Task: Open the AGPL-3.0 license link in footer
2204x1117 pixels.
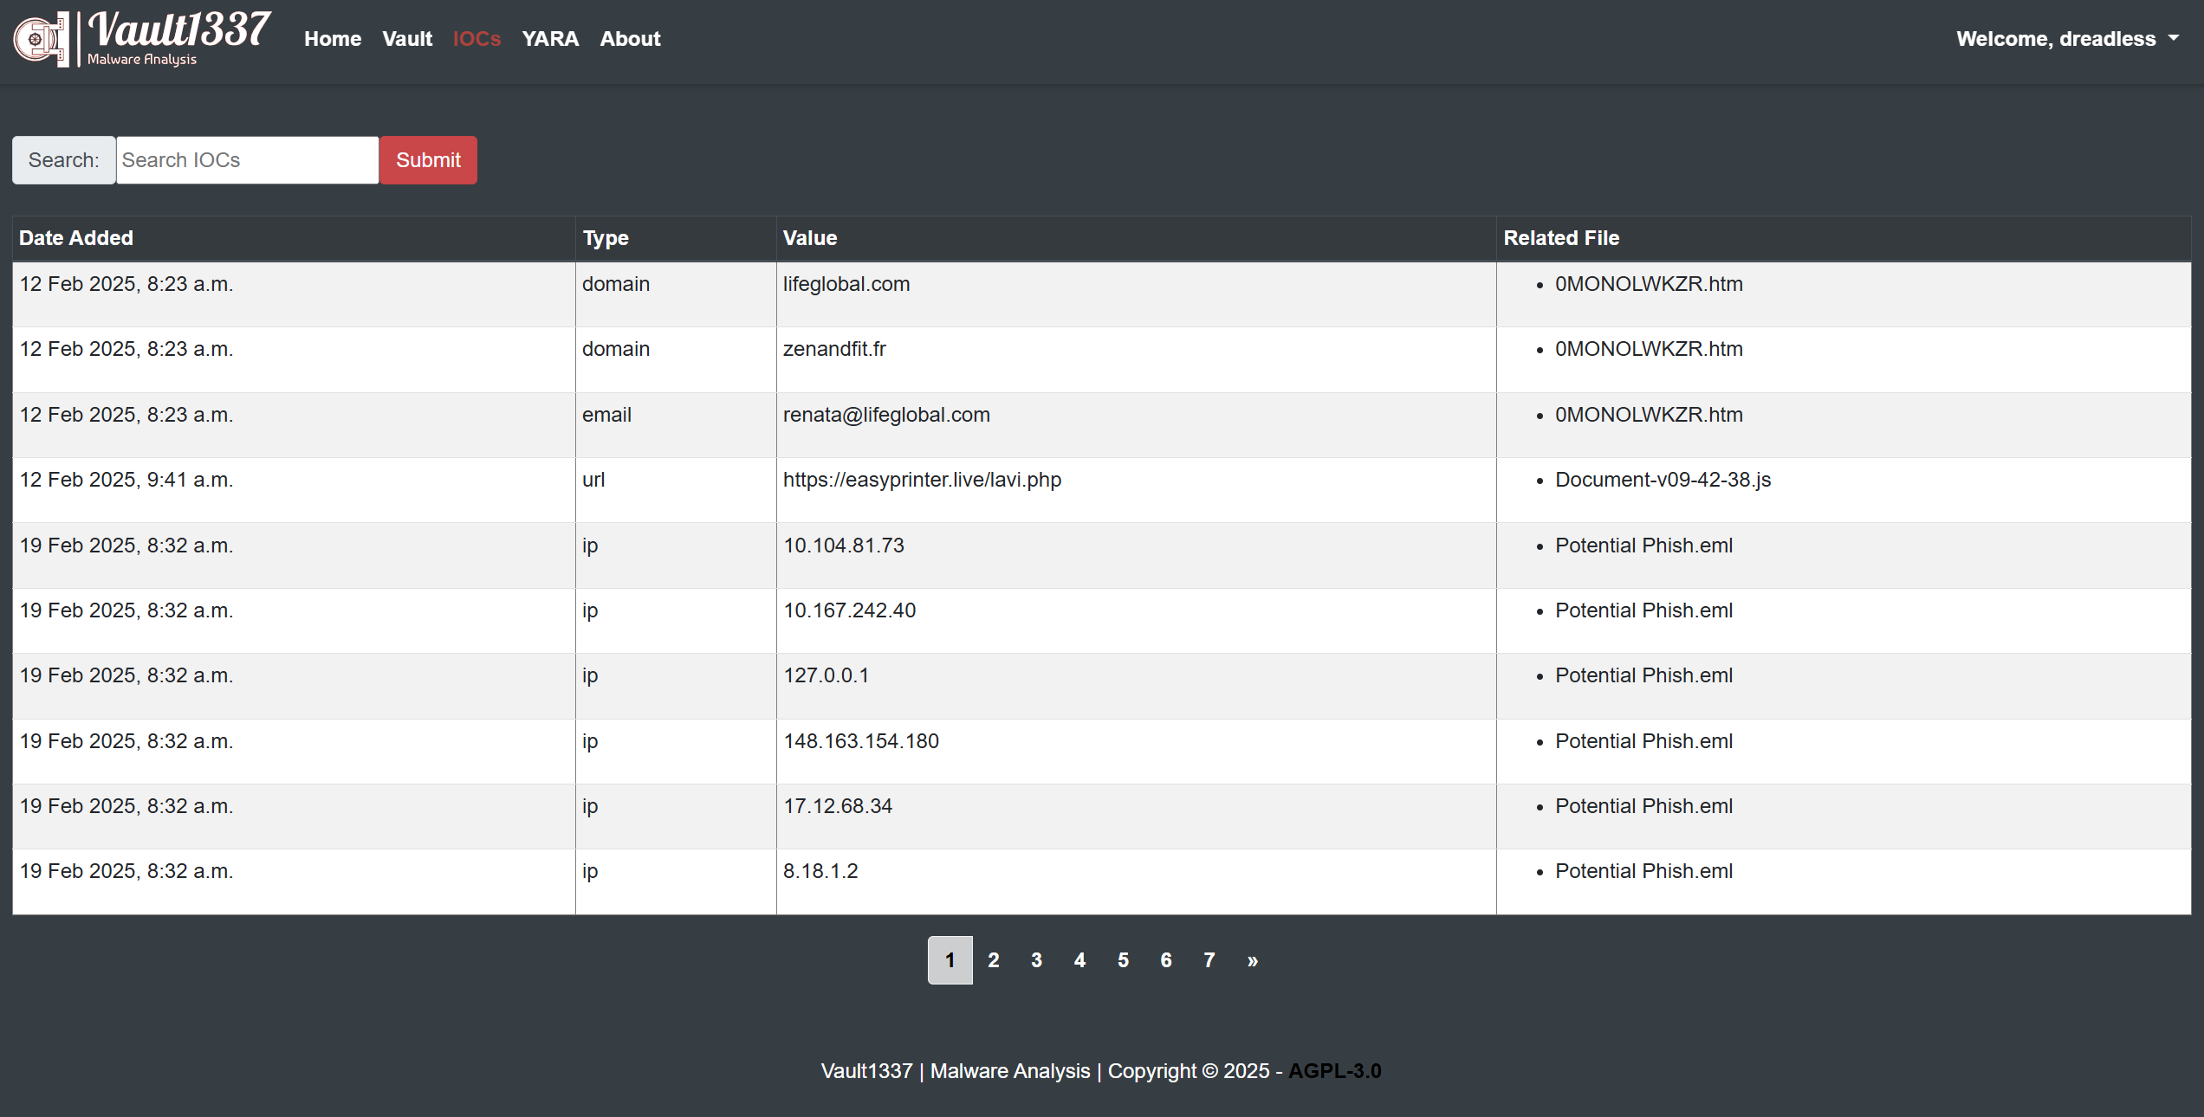Action: [1334, 1071]
